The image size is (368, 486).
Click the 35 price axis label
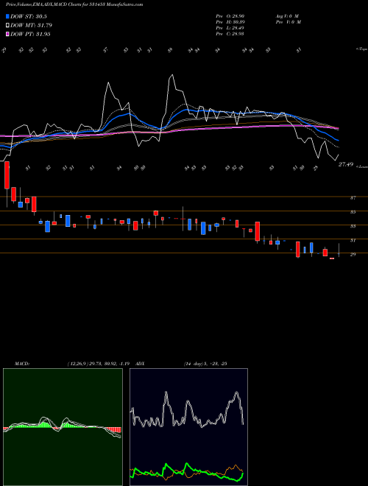(353, 212)
